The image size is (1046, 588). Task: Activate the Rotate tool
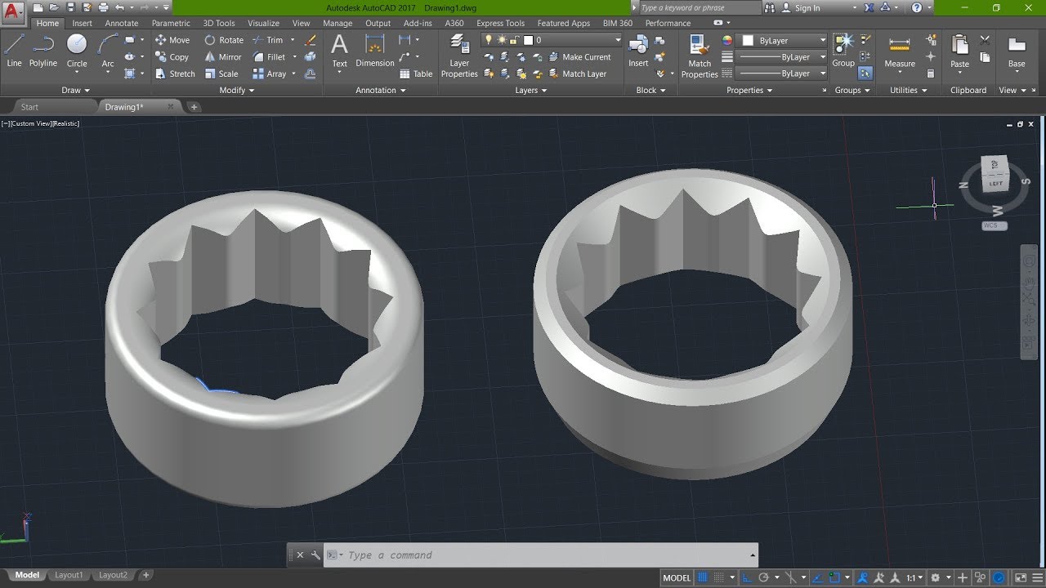point(224,40)
